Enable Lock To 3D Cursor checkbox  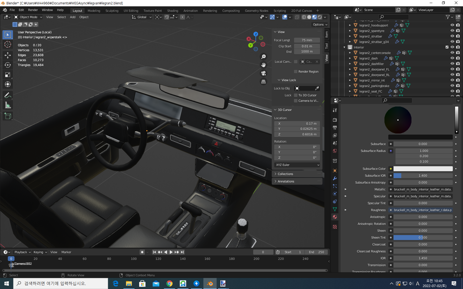tap(296, 95)
